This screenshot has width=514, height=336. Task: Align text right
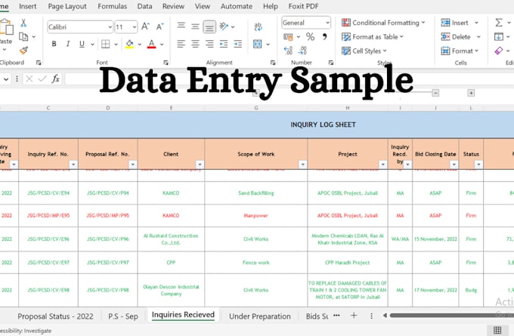209,44
